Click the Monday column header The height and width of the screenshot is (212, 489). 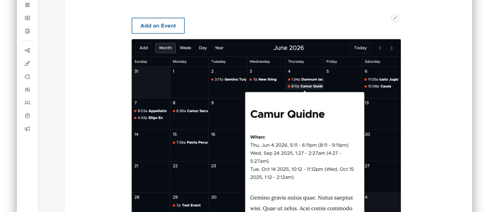pyautogui.click(x=180, y=61)
